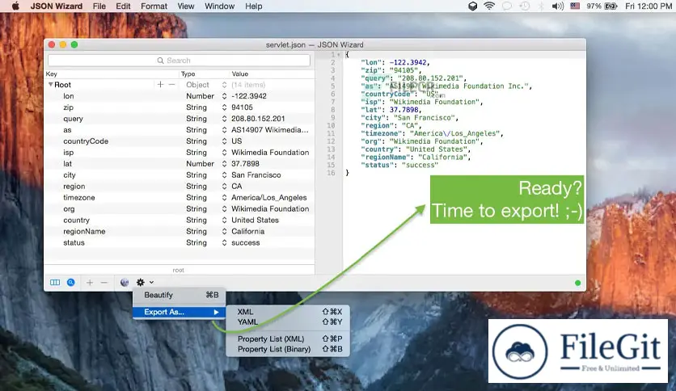Expand gear menu chevron arrow

pyautogui.click(x=151, y=283)
